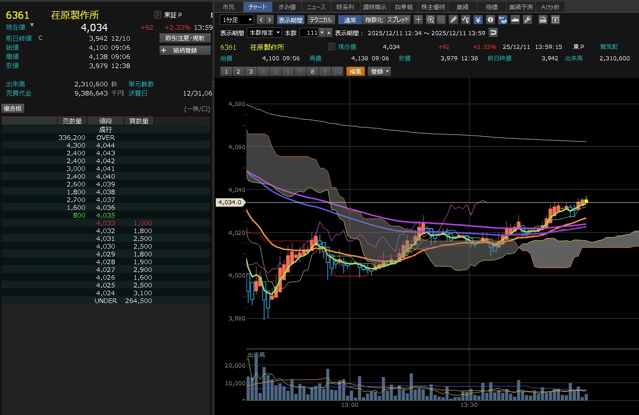
Task: Select 通常 chart display mode
Action: pos(350,20)
